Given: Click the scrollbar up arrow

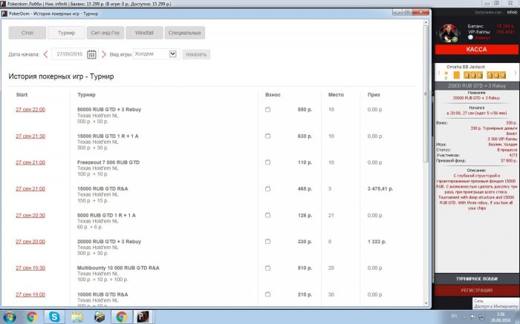Looking at the screenshot, I should [426, 22].
